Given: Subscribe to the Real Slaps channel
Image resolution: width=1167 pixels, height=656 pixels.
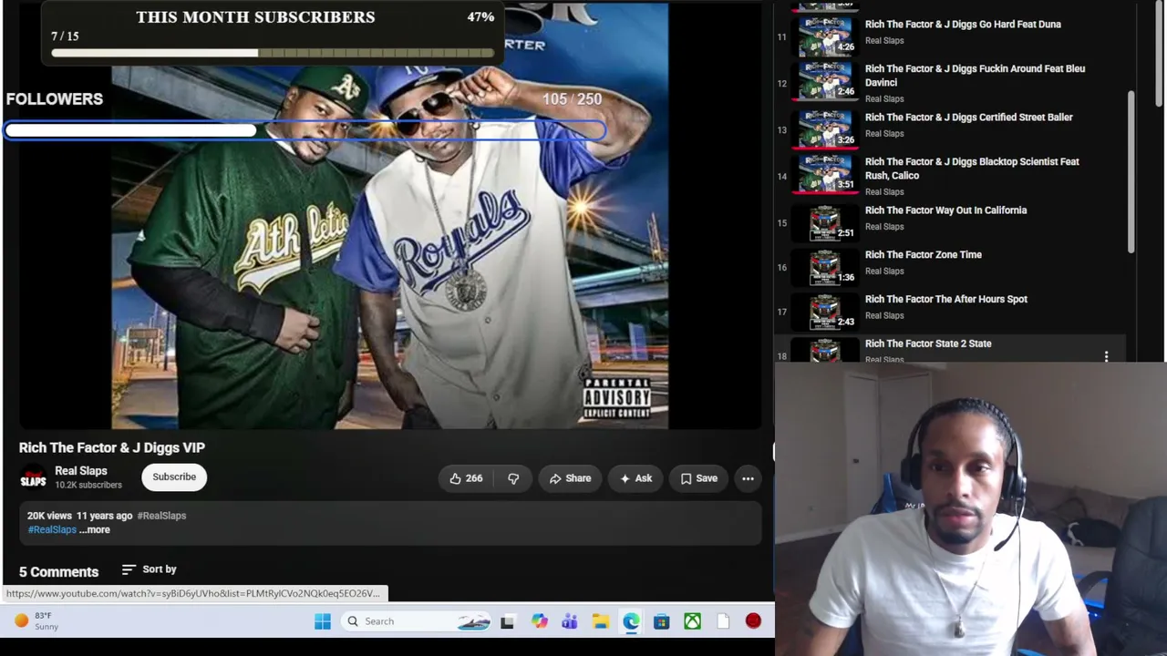Looking at the screenshot, I should point(174,477).
